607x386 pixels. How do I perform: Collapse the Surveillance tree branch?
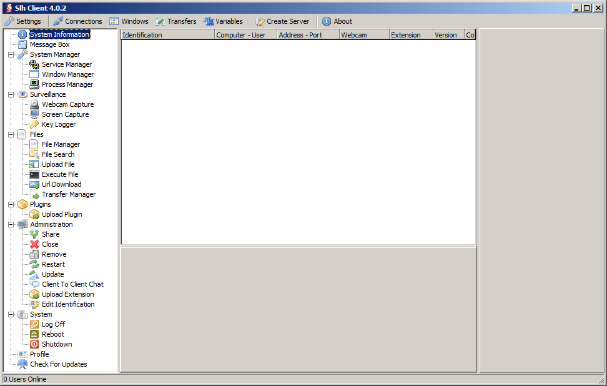click(11, 94)
